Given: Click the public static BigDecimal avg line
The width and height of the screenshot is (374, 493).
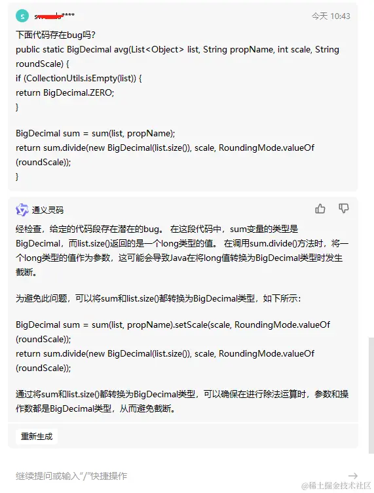Looking at the screenshot, I should tap(178, 56).
